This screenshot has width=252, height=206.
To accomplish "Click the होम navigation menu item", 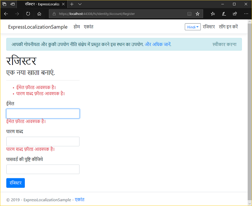I will tap(77, 27).
